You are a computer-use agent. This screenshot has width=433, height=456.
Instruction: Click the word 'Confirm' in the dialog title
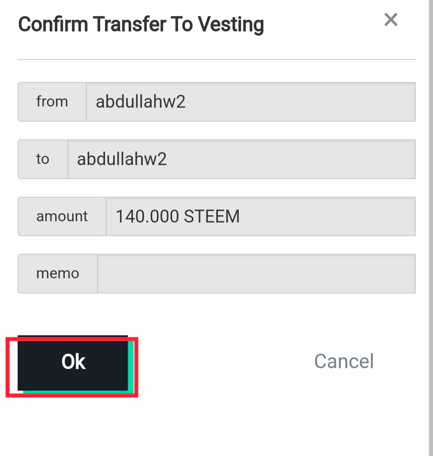coord(53,24)
